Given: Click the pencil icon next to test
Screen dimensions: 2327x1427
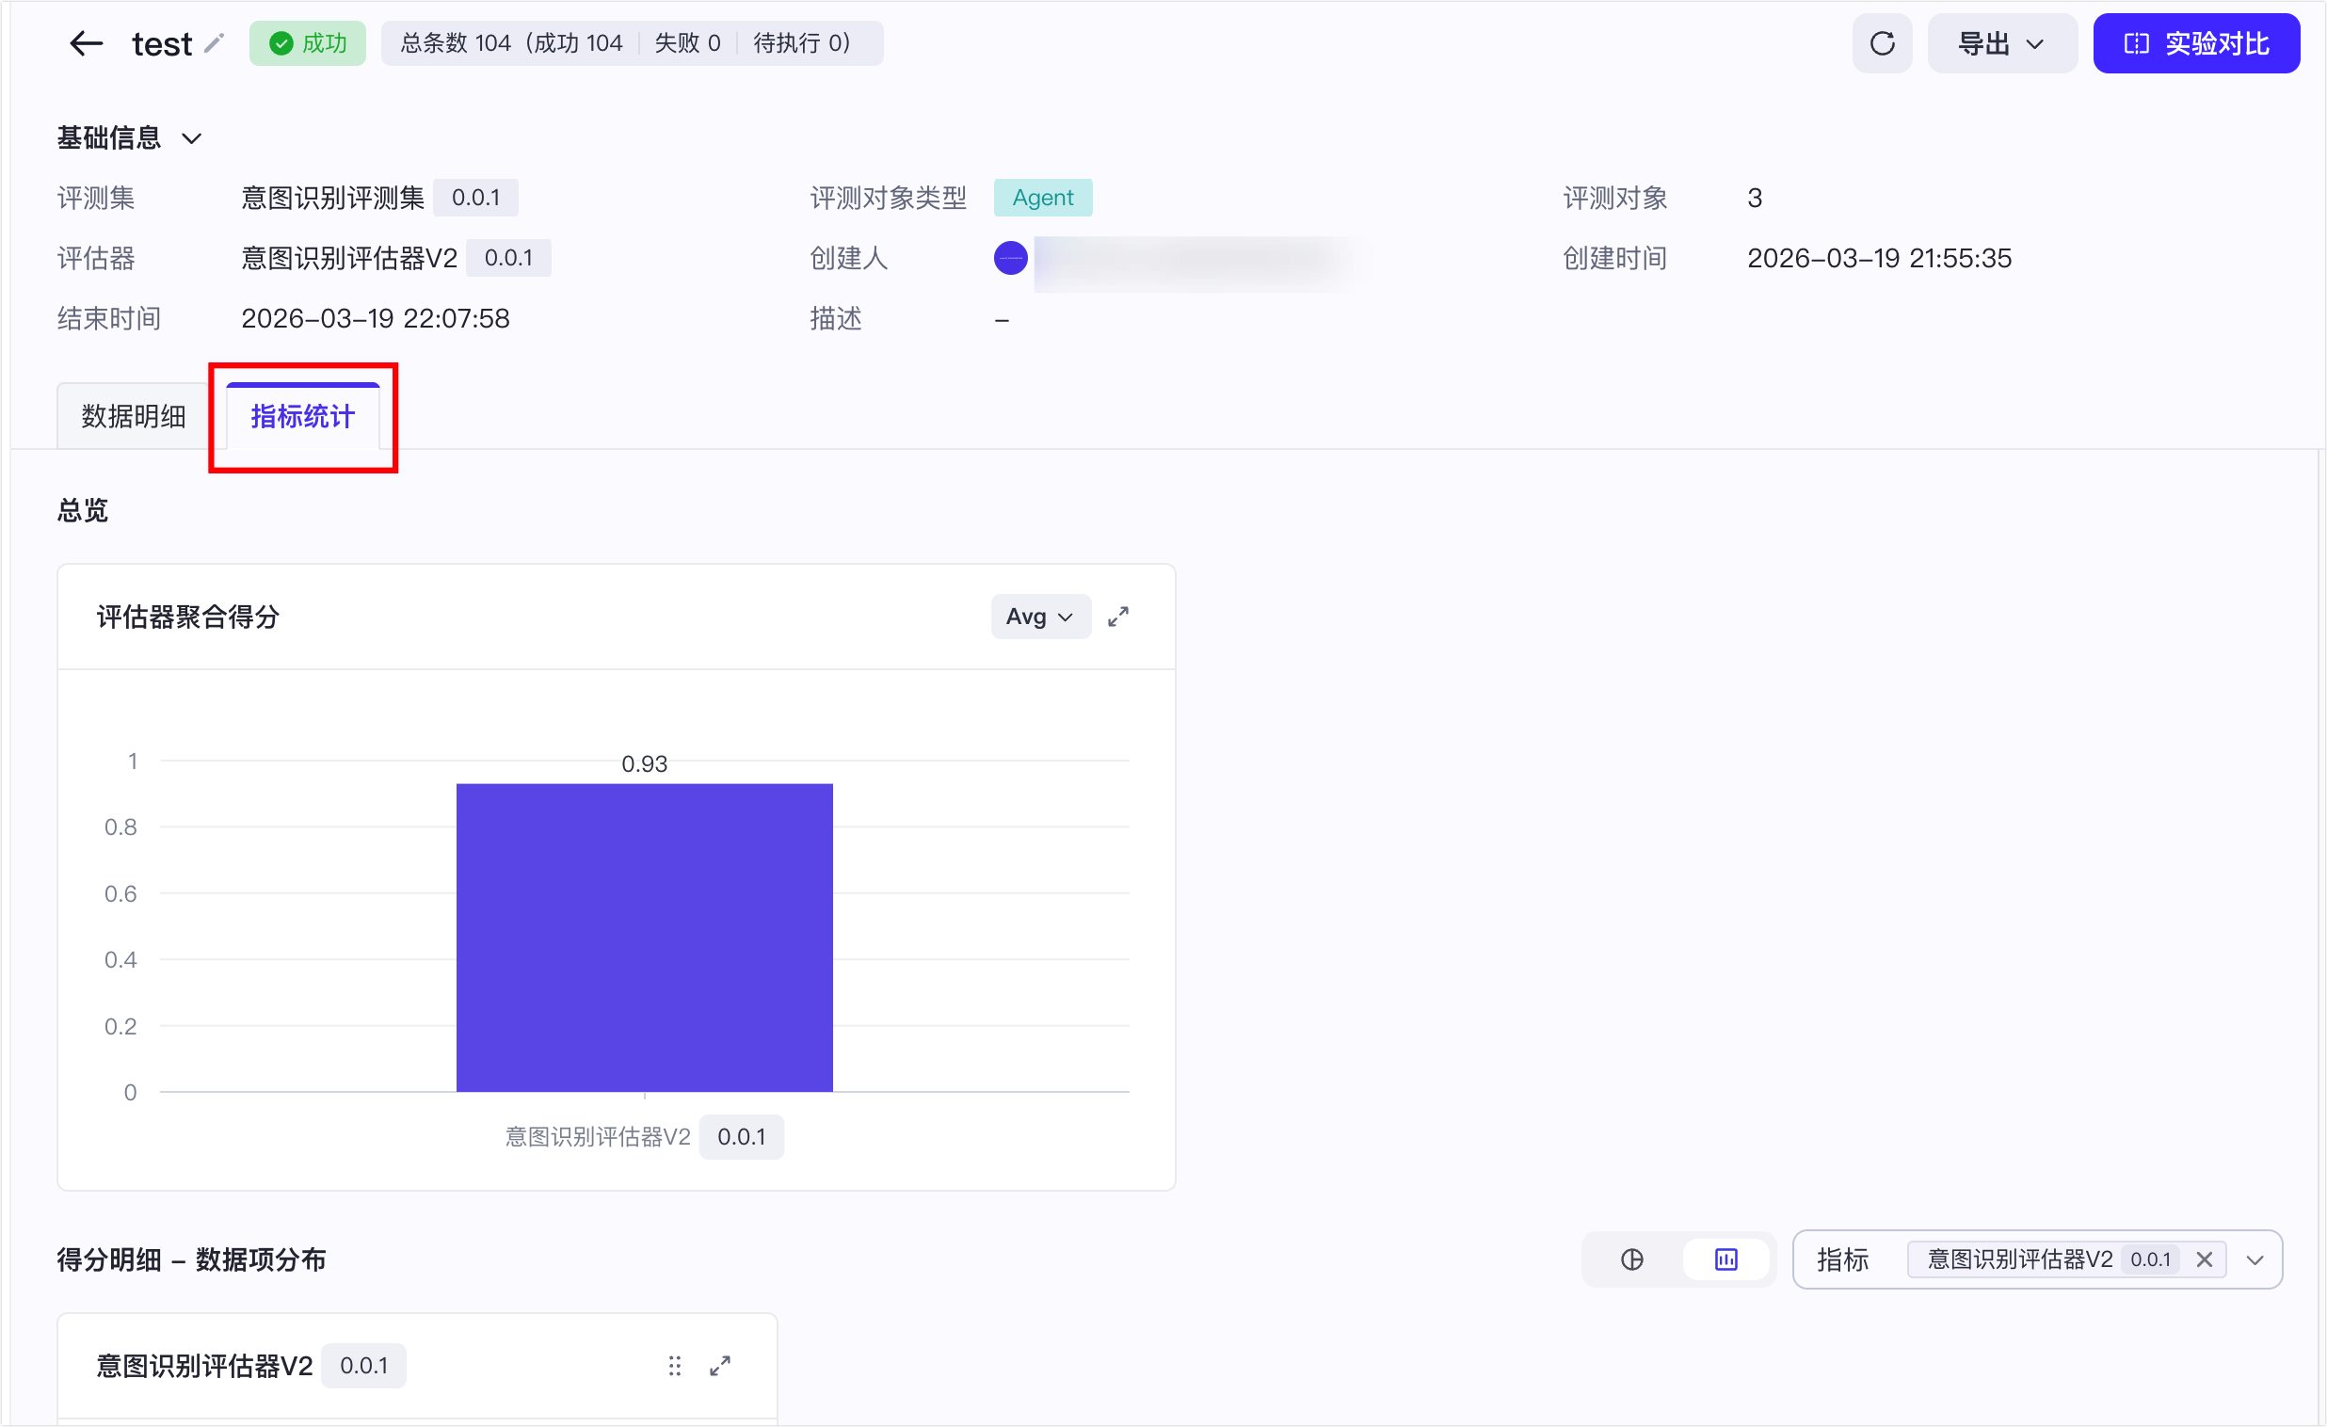Looking at the screenshot, I should [215, 43].
